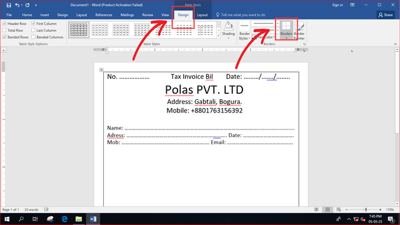Screen dimensions: 400x225
Task: Launch Microsoft Edge from taskbar
Action: (x=64, y=219)
